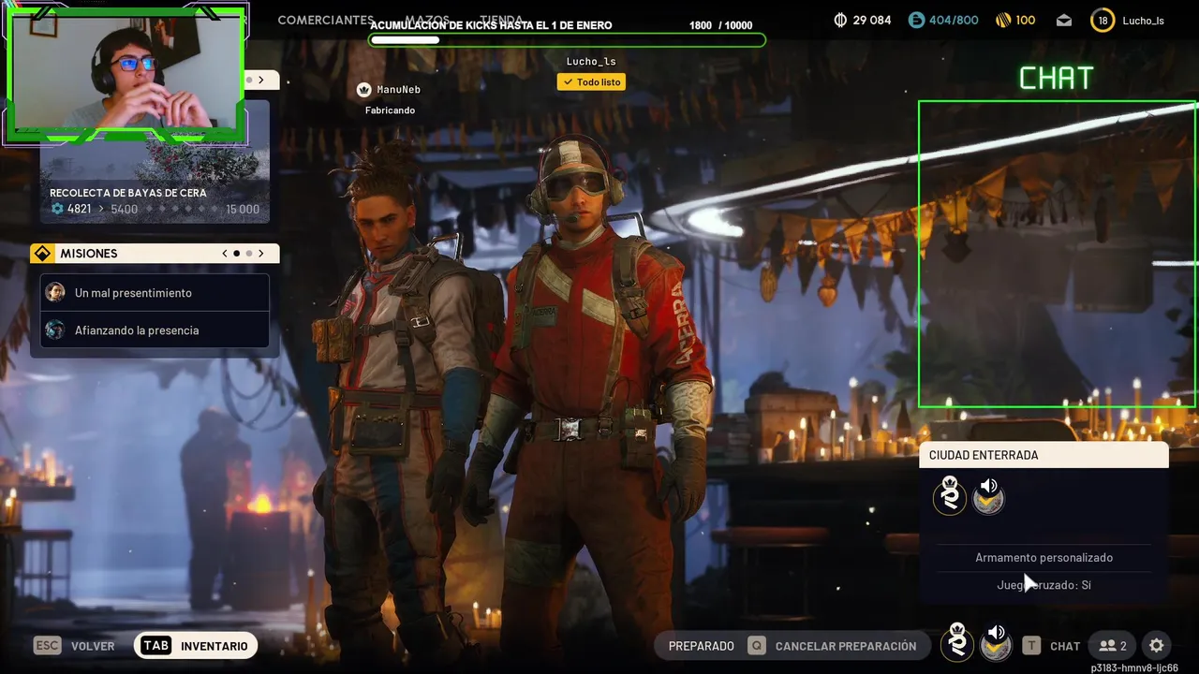Click the Volver button
Screen dimensions: 1199x674
tap(93, 646)
